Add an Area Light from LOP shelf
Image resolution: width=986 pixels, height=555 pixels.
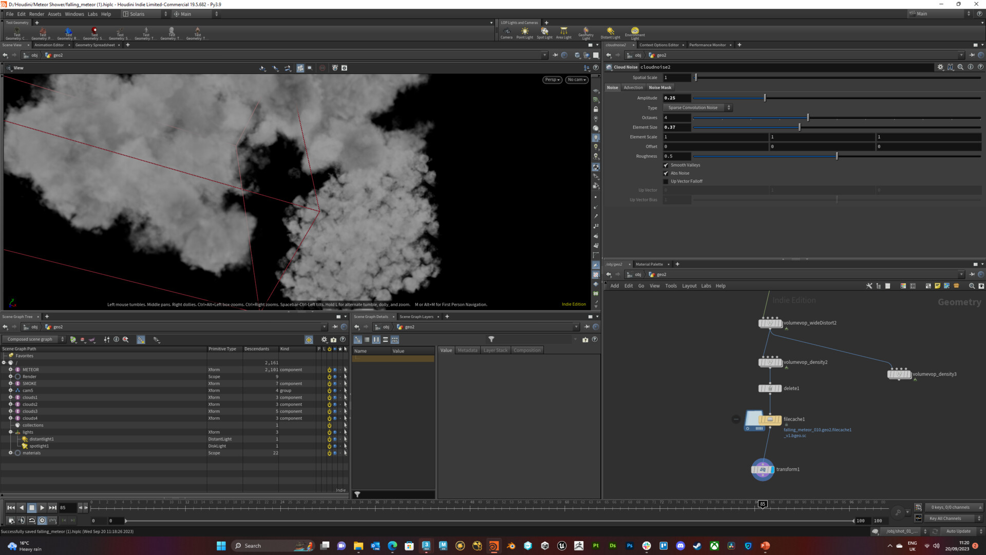[x=563, y=33]
